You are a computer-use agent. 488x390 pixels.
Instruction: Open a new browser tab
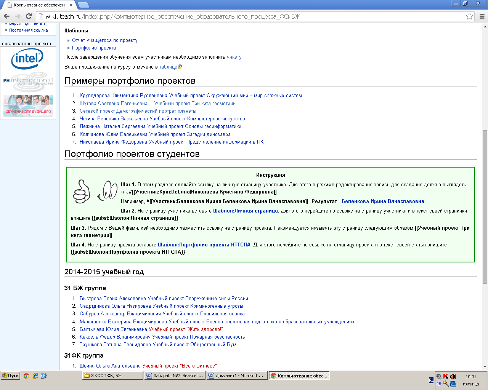(83, 5)
